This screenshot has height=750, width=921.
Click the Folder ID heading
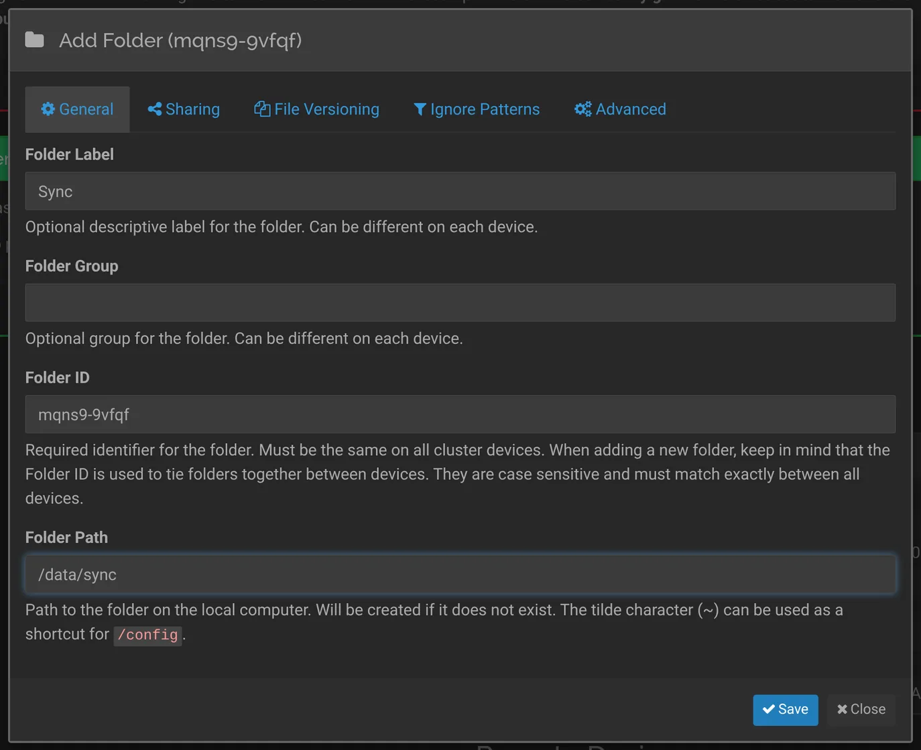point(58,377)
